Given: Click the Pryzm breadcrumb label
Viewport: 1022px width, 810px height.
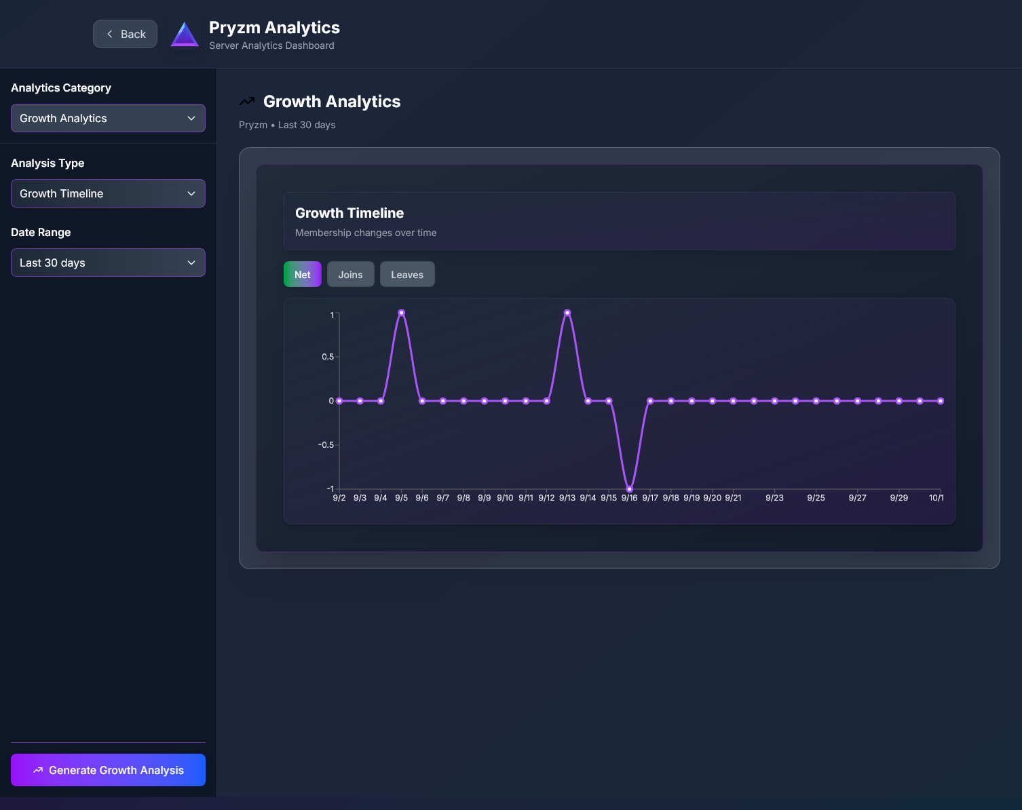Looking at the screenshot, I should (252, 125).
